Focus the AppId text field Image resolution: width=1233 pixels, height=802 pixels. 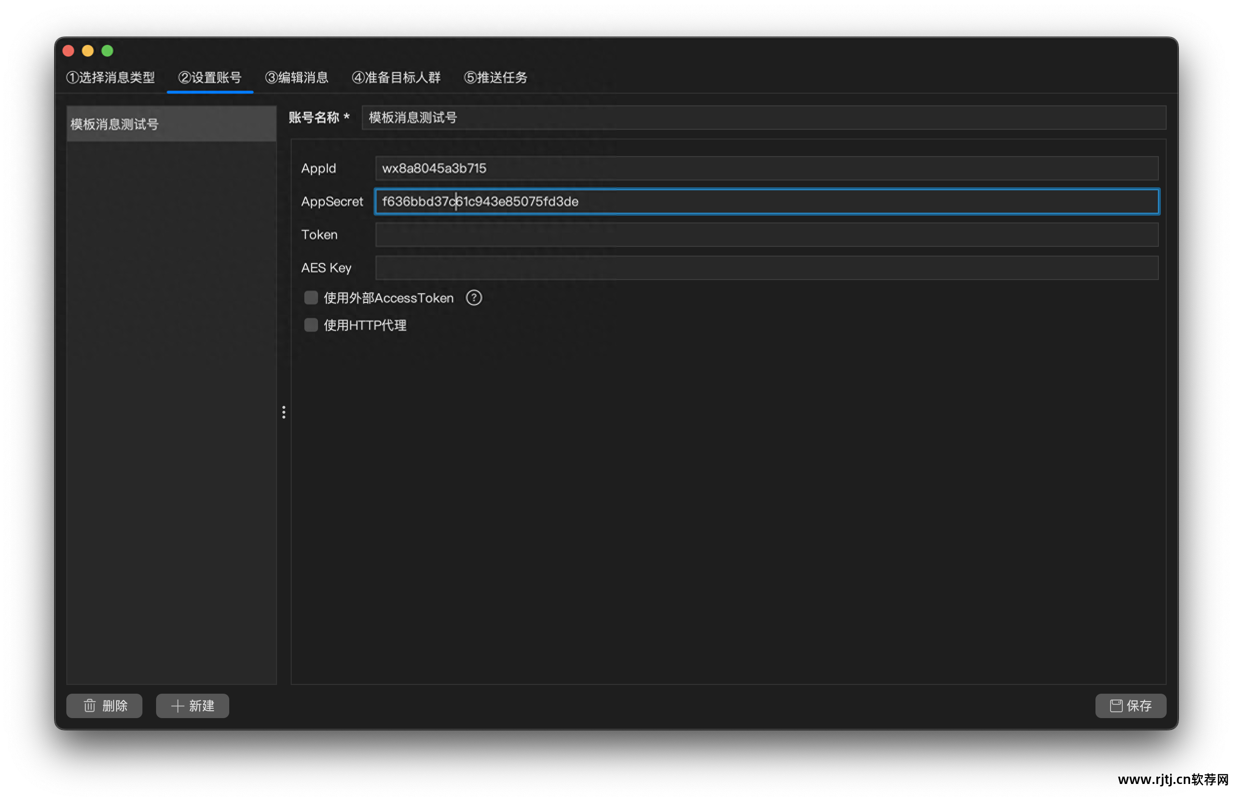point(766,168)
